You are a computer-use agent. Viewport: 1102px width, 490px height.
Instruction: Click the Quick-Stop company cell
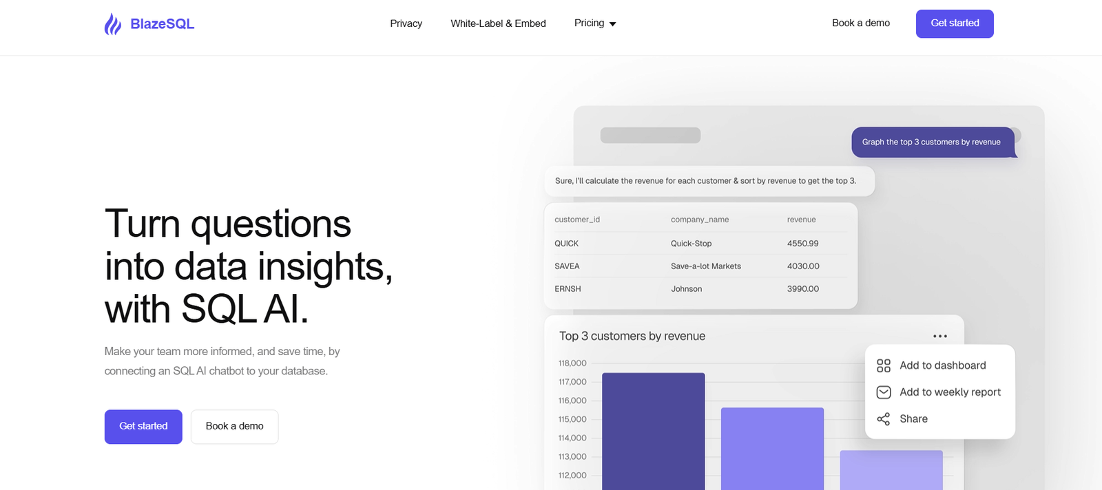pos(692,244)
